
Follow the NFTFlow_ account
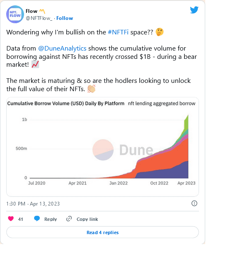[x=65, y=18]
